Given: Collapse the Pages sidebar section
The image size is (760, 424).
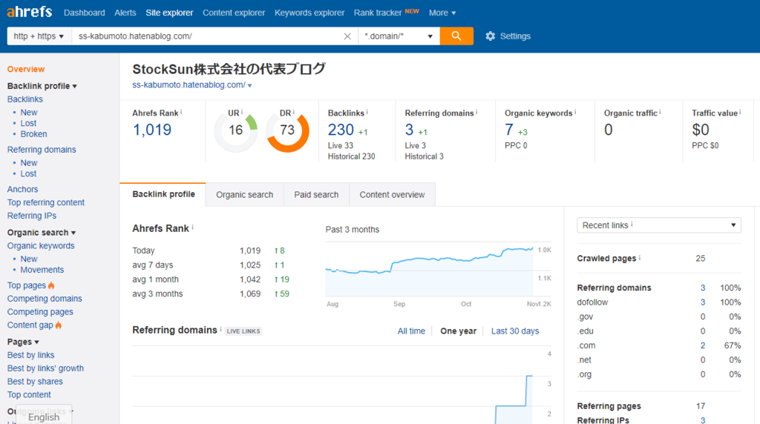Looking at the screenshot, I should tap(23, 342).
